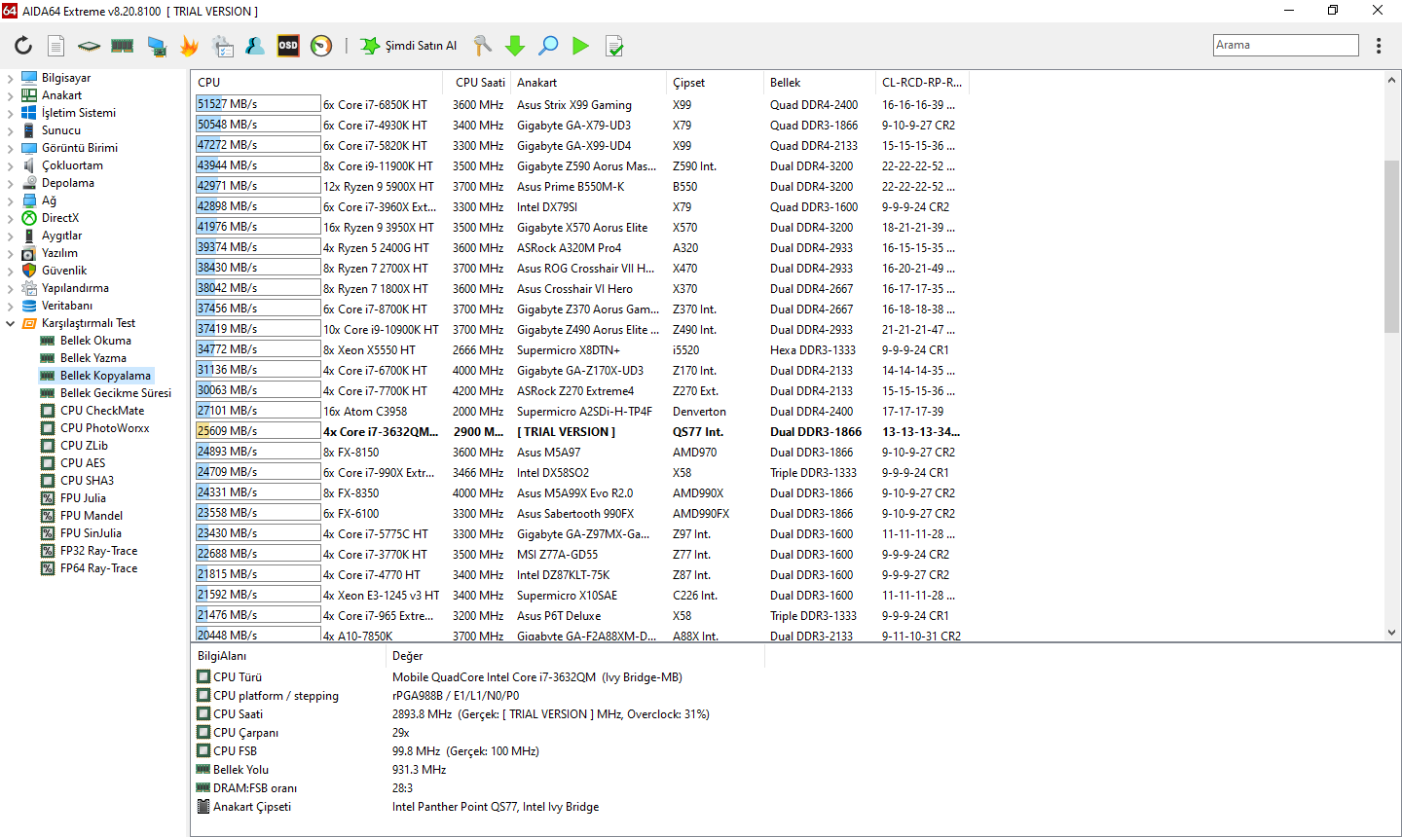Select Aygıtlar in the tree
Image resolution: width=1402 pixels, height=837 pixels.
coord(61,236)
